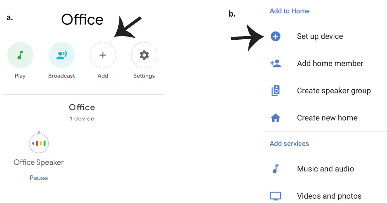This screenshot has width=387, height=203.
Task: Click the music note icon
Action: pos(275,169)
